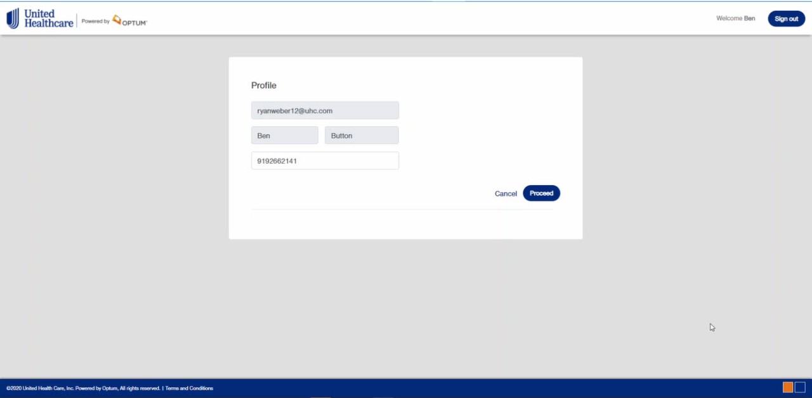Click the email field showing ryanweber12@uhc.com
Viewport: 812px width, 398px height.
pos(325,110)
